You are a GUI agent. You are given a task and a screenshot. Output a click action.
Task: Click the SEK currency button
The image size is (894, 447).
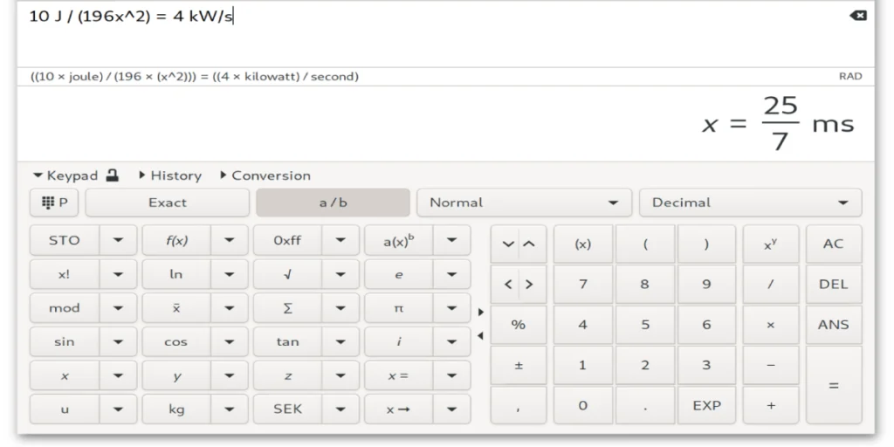click(287, 409)
